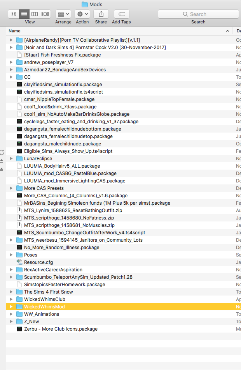Image resolution: width=241 pixels, height=370 pixels.
Task: Expand the Z_New folder
Action: [11, 321]
